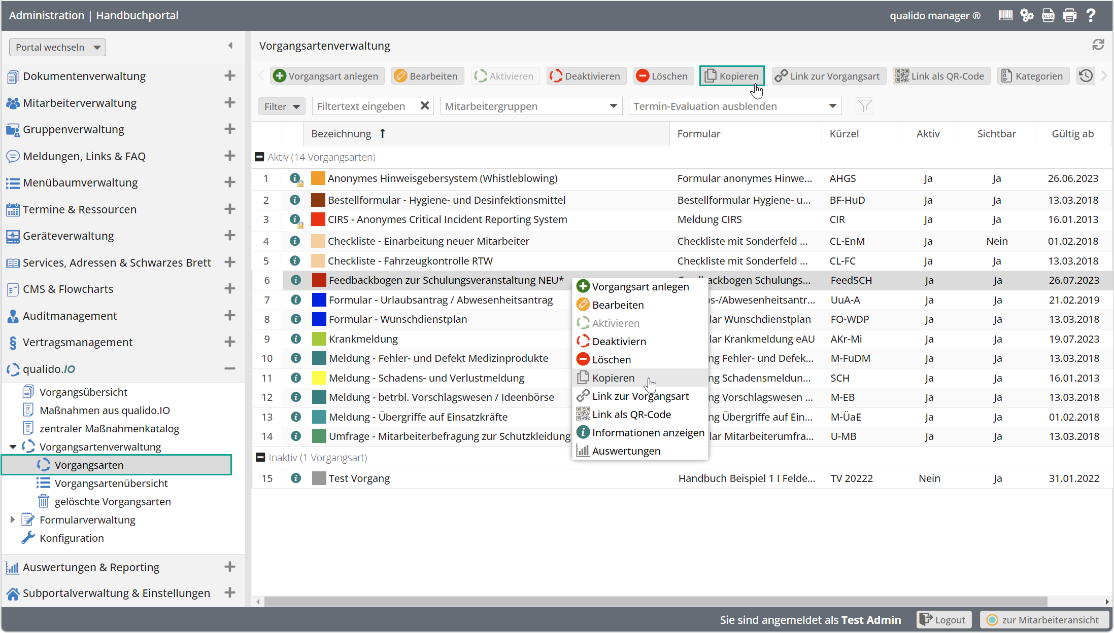Show info for Anonymes Hinweisgebersystem row
1114x633 pixels.
pyautogui.click(x=294, y=178)
